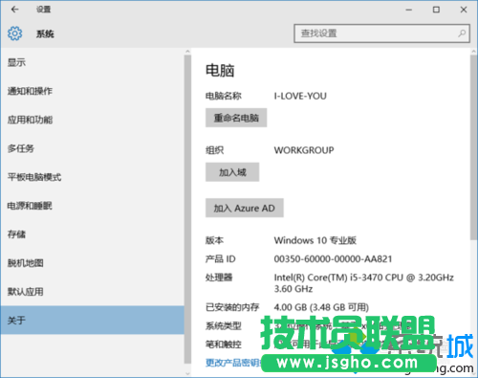Open 通知和操作 settings page

point(92,91)
